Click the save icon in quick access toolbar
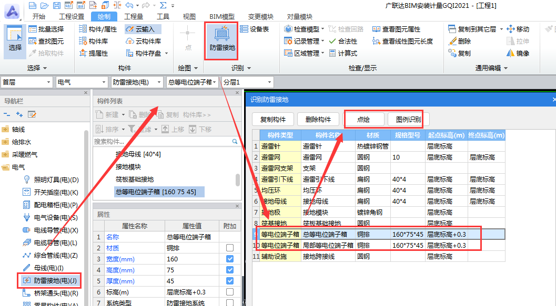 (x=56, y=5)
